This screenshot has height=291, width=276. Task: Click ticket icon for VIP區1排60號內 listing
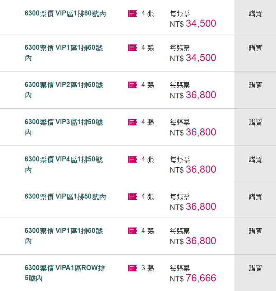click(133, 13)
